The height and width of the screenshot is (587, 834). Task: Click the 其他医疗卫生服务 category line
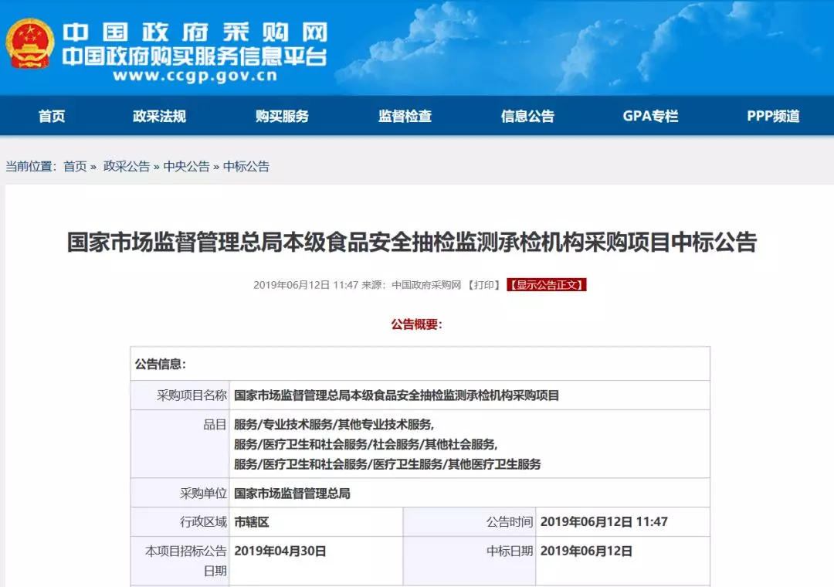coord(387,464)
